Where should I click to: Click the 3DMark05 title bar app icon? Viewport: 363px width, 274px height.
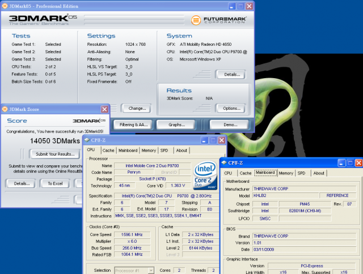(5, 6)
